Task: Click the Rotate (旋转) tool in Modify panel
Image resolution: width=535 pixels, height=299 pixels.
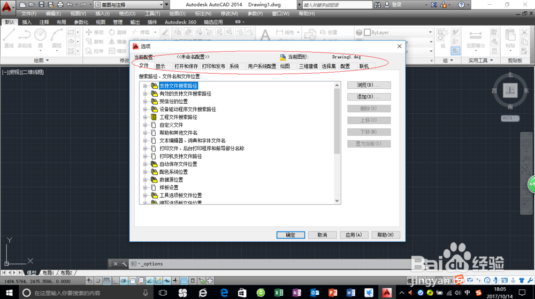Action: (x=118, y=33)
